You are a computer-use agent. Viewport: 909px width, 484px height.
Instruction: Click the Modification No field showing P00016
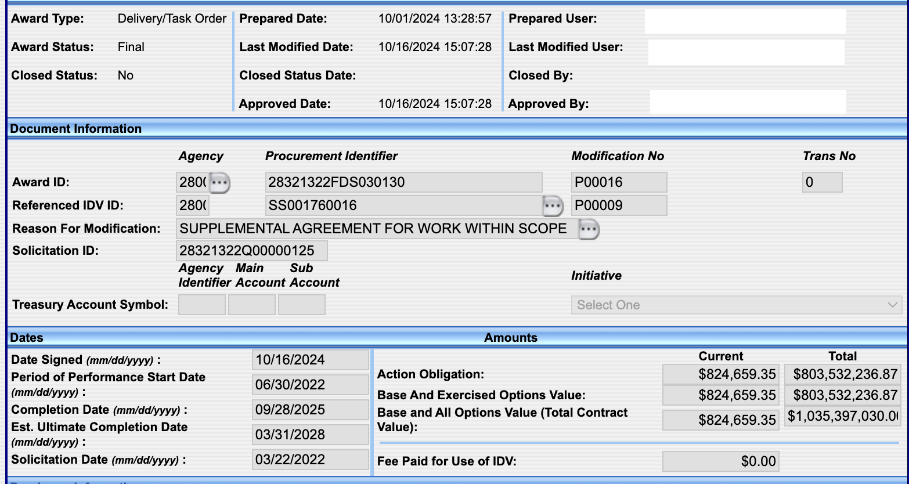pyautogui.click(x=619, y=182)
